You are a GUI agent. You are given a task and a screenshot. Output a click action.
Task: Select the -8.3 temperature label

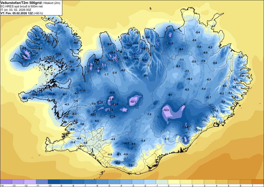point(123,70)
